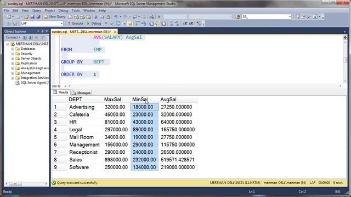Open the Tools menu
The width and height of the screenshot is (351, 197).
coord(76,10)
